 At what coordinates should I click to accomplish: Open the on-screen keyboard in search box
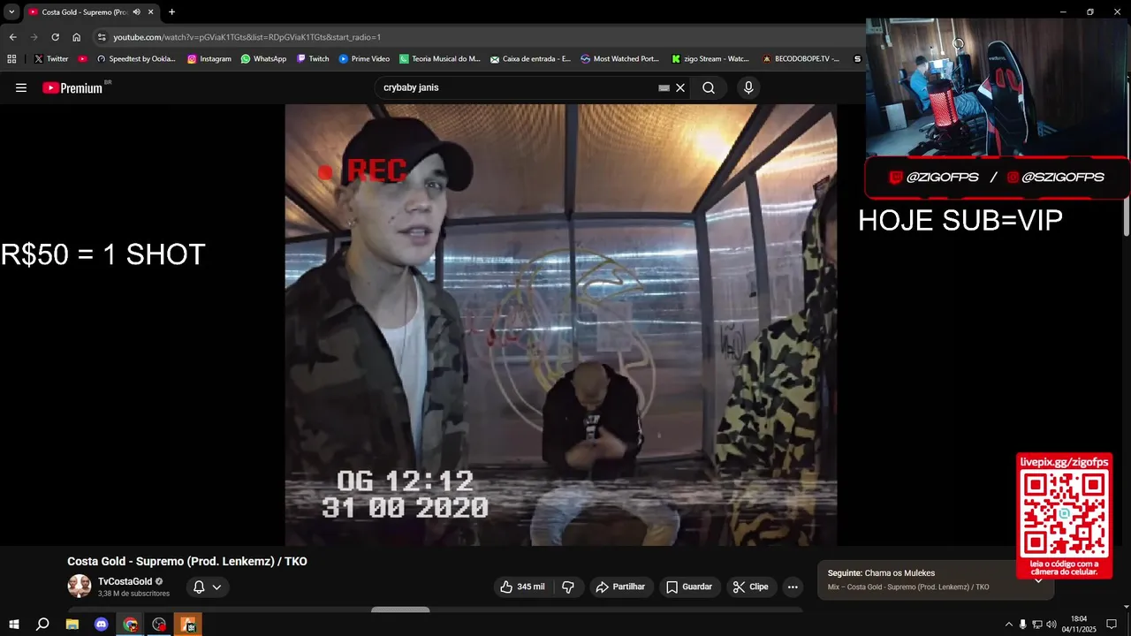pyautogui.click(x=664, y=87)
